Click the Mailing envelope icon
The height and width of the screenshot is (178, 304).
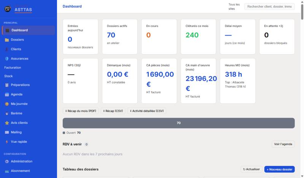coord(7,133)
